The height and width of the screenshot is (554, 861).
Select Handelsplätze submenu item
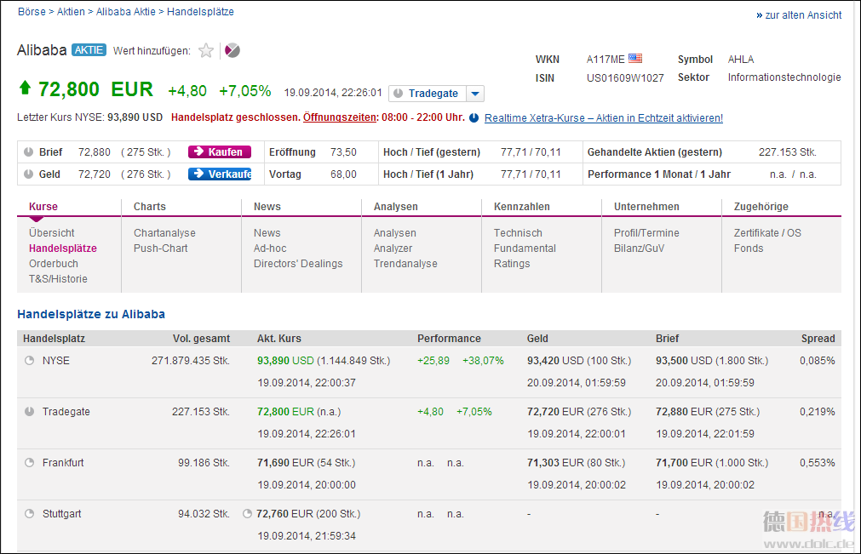[63, 248]
